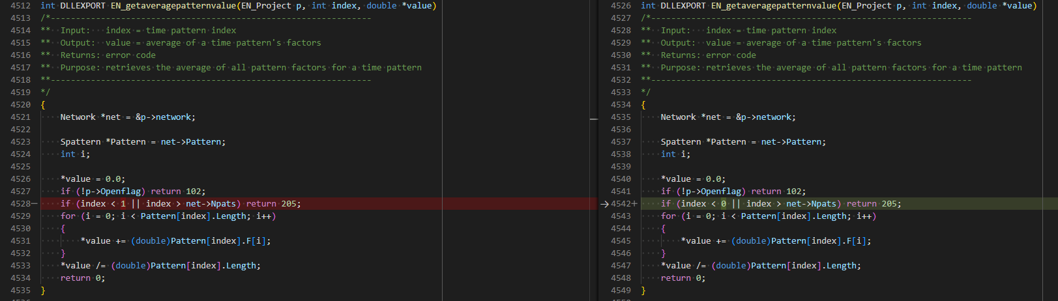Click 'Network *net = &p->network;' in the right pane
Viewport: 1058px width, 301px height.
point(728,117)
